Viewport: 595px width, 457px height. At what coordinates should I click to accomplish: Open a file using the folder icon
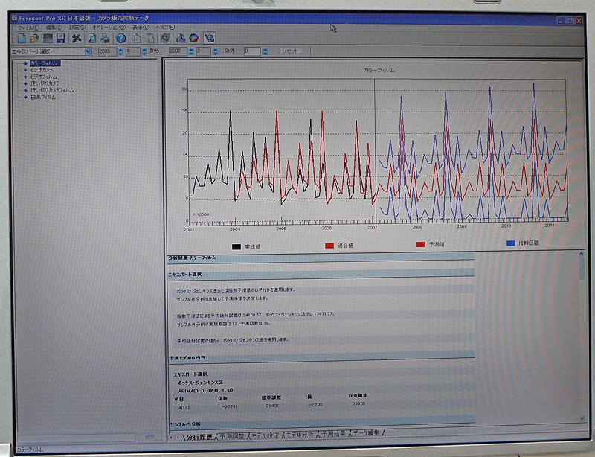pos(34,39)
